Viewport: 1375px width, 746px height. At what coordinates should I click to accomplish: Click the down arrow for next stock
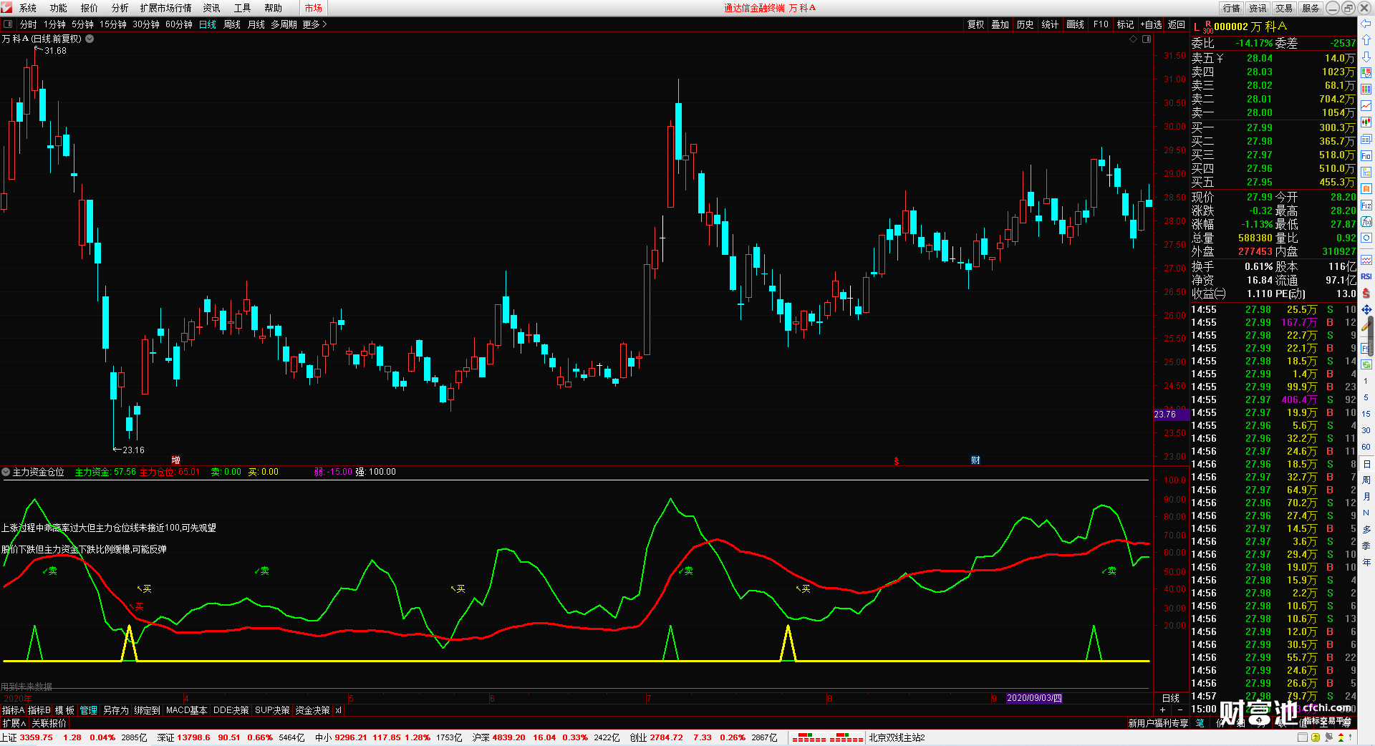pyautogui.click(x=1366, y=56)
